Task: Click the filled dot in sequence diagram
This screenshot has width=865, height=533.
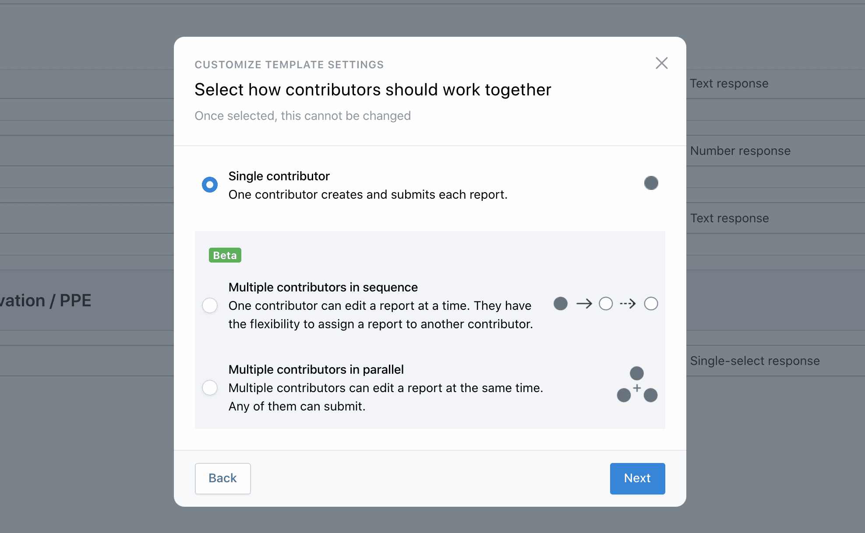Action: tap(561, 304)
